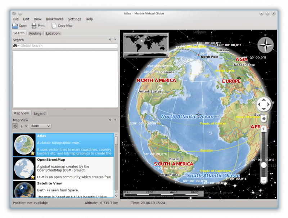
Task: Click the Canada label on globe
Action: click(168, 72)
